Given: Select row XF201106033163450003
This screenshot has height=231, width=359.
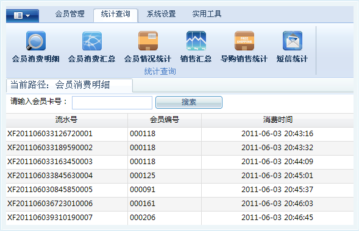Looking at the screenshot, I should pos(180,162).
